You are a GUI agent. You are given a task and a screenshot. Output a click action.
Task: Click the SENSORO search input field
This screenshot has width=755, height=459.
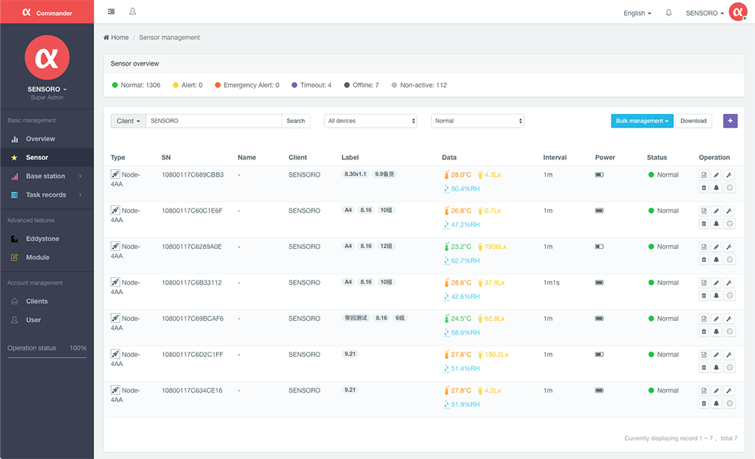tap(214, 121)
